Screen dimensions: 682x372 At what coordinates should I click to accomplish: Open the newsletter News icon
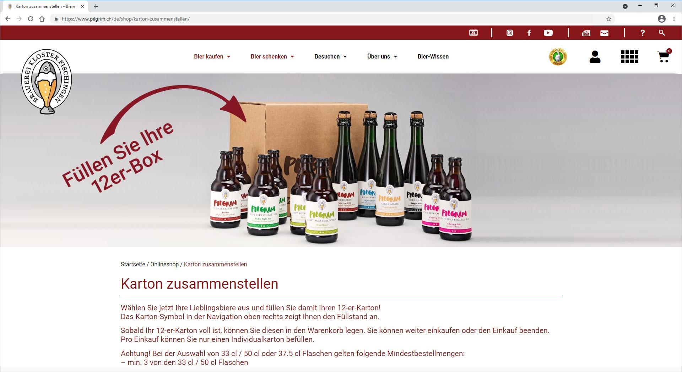[586, 33]
